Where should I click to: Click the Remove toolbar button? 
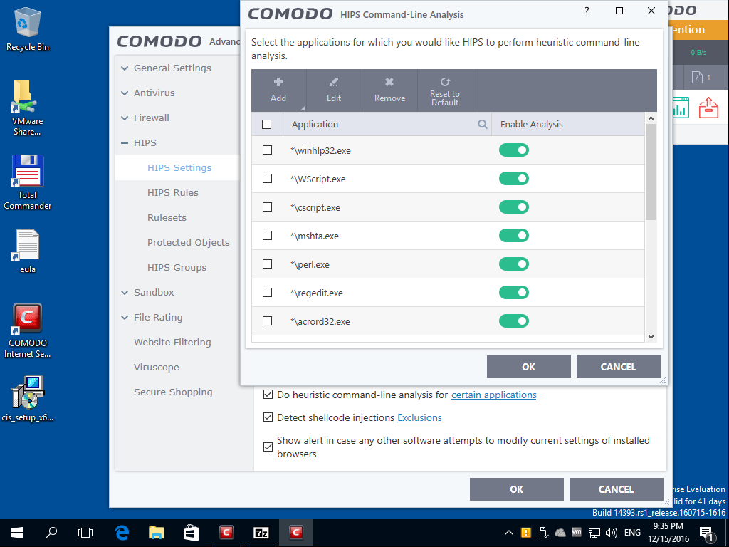click(x=389, y=90)
